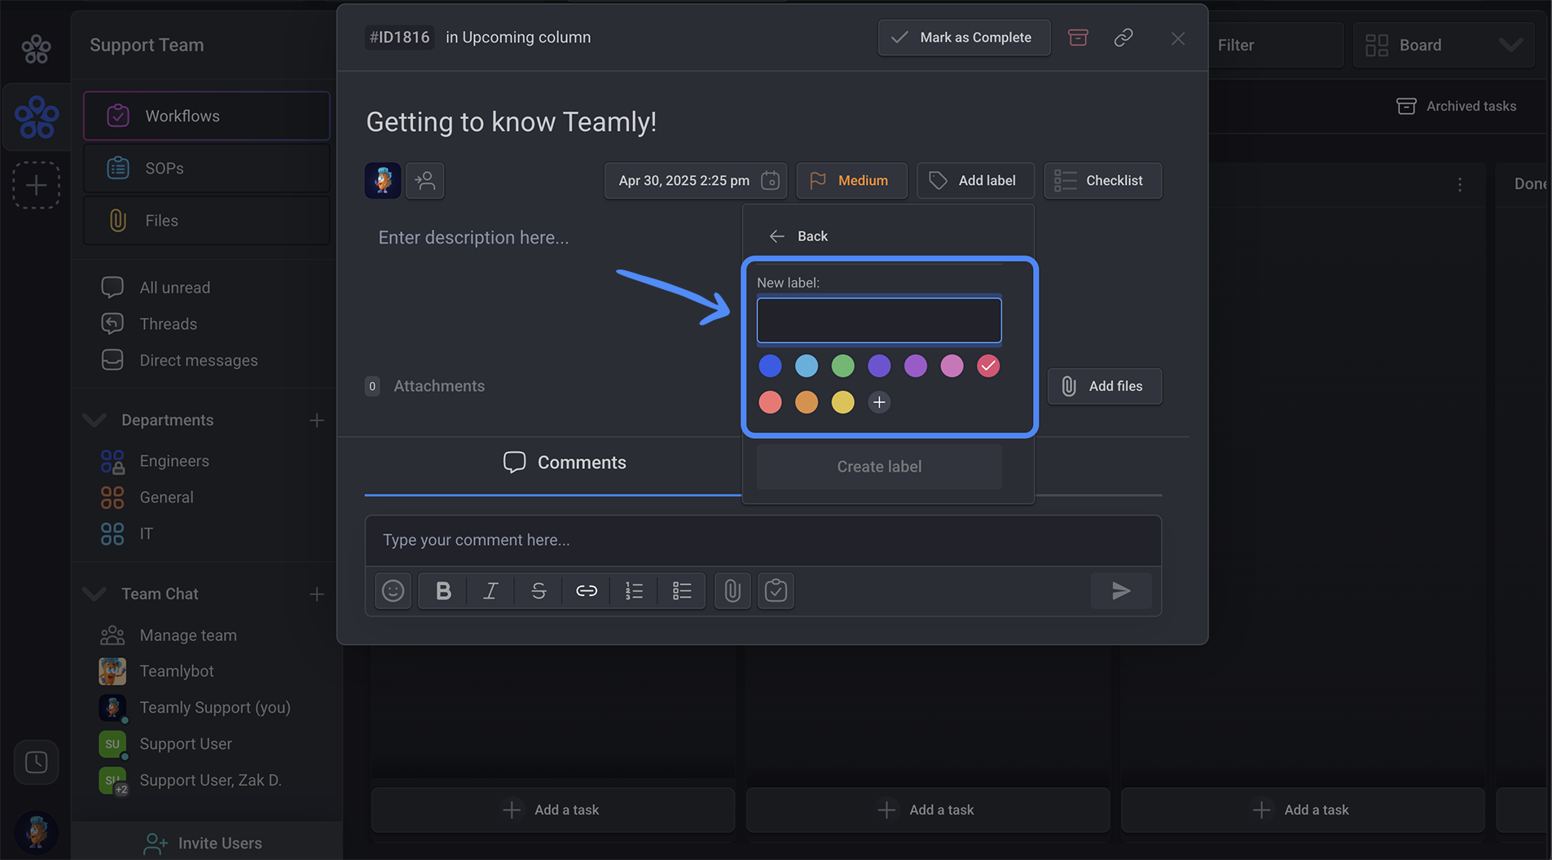
Task: Add a new department with plus icon
Action: click(x=317, y=420)
